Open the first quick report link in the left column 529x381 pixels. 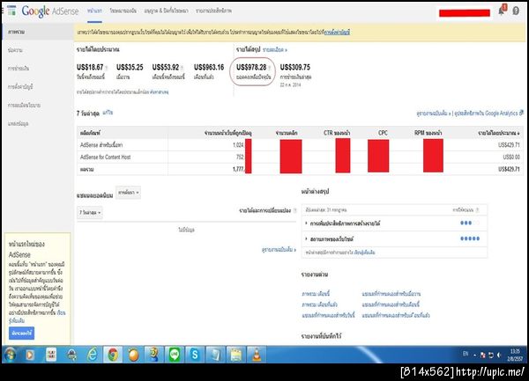tap(316, 294)
